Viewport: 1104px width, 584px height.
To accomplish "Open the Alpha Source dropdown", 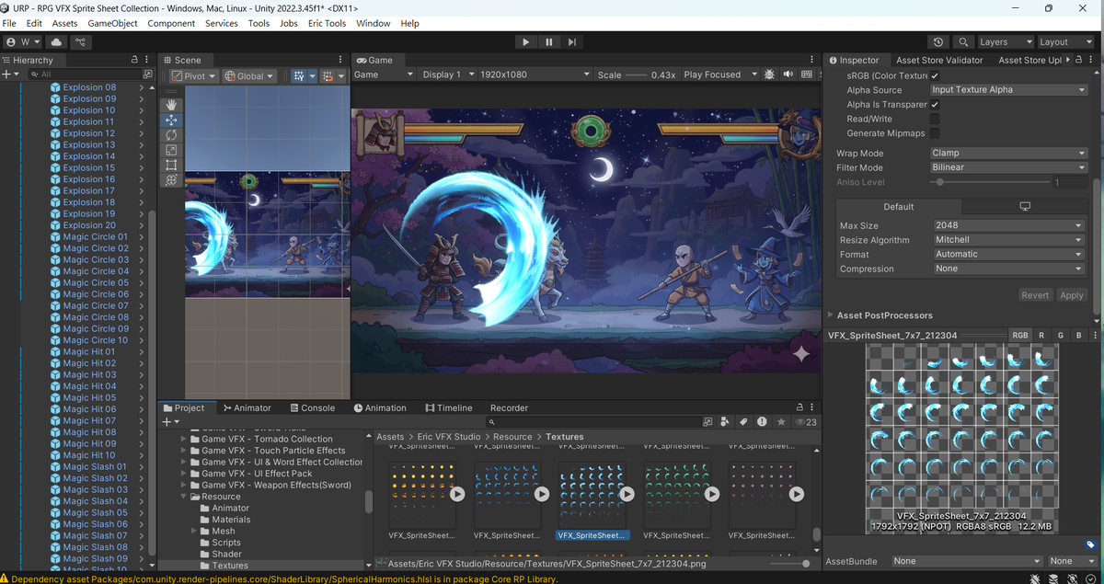I will pos(1008,90).
